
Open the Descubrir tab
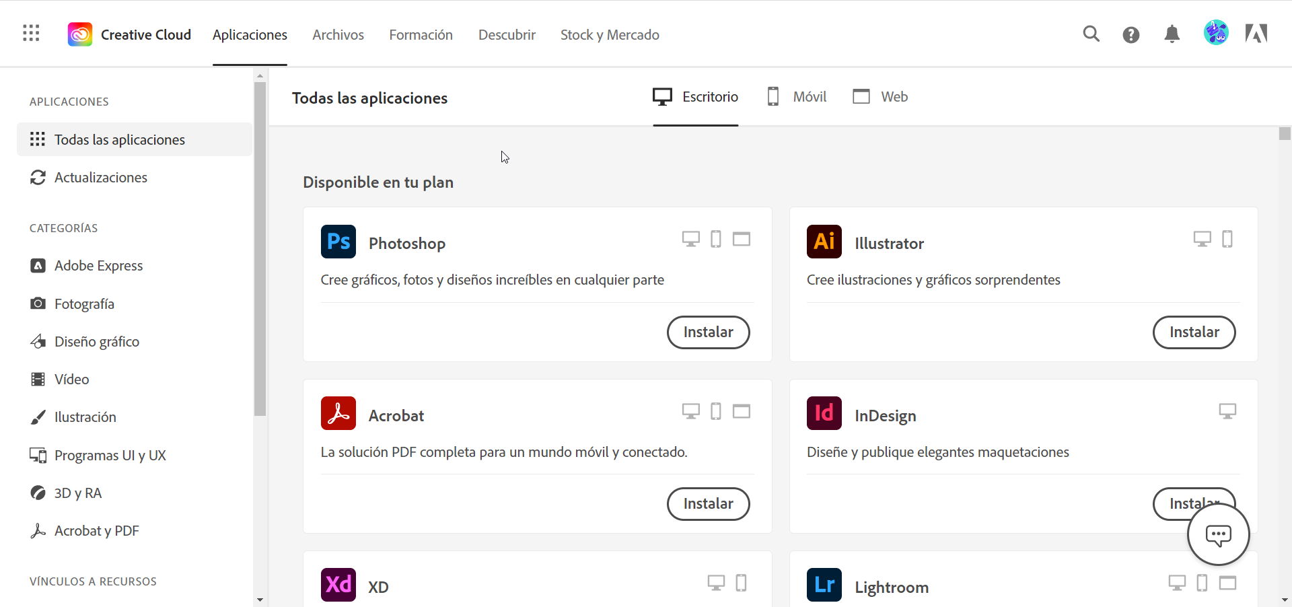pos(507,35)
